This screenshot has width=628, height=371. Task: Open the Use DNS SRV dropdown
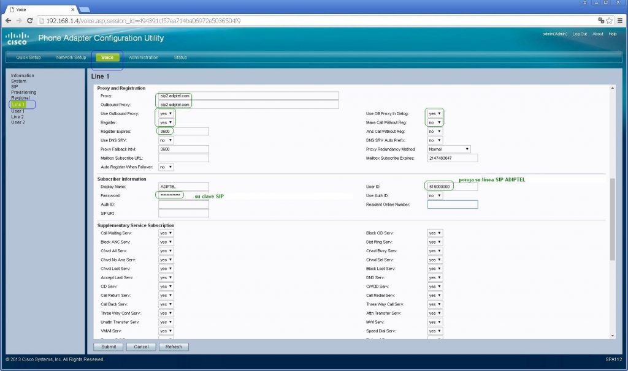164,140
